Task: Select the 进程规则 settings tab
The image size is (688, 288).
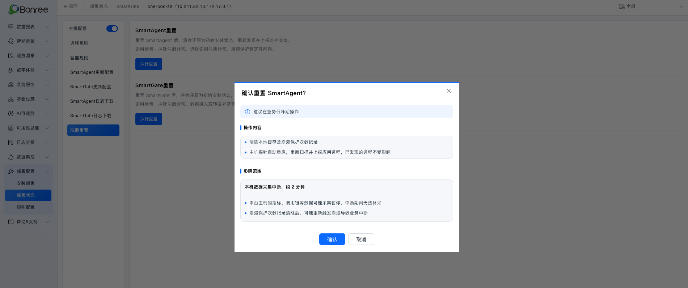Action: (x=93, y=43)
